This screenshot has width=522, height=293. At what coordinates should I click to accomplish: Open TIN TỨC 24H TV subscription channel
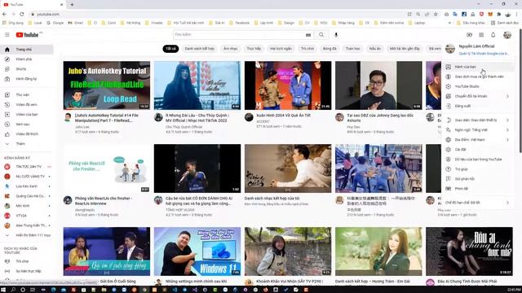click(27, 166)
